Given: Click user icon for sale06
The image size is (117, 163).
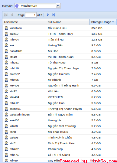Looking at the screenshot, I should coord(6,137).
